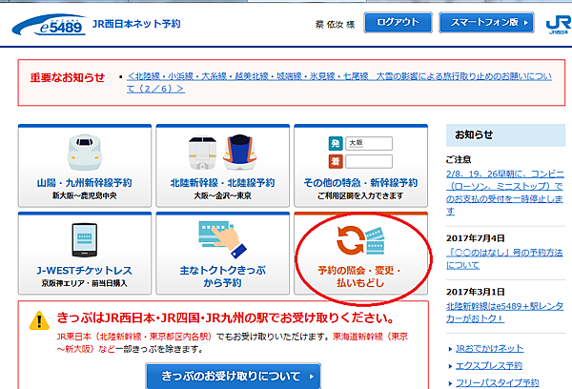Screen dimensions: 572x389
Task: Click the お知らせ sidebar heading
Action: (x=474, y=134)
